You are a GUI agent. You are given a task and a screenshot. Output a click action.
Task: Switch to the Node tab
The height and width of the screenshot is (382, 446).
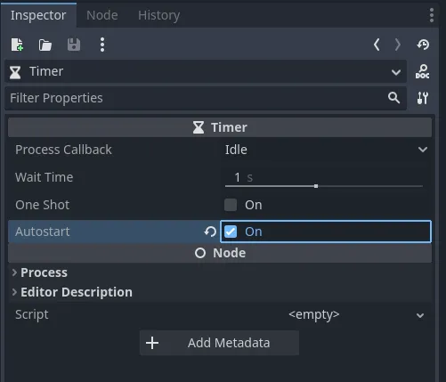[102, 15]
